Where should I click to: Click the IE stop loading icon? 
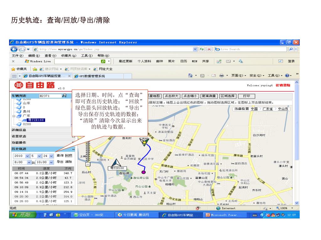(209, 49)
